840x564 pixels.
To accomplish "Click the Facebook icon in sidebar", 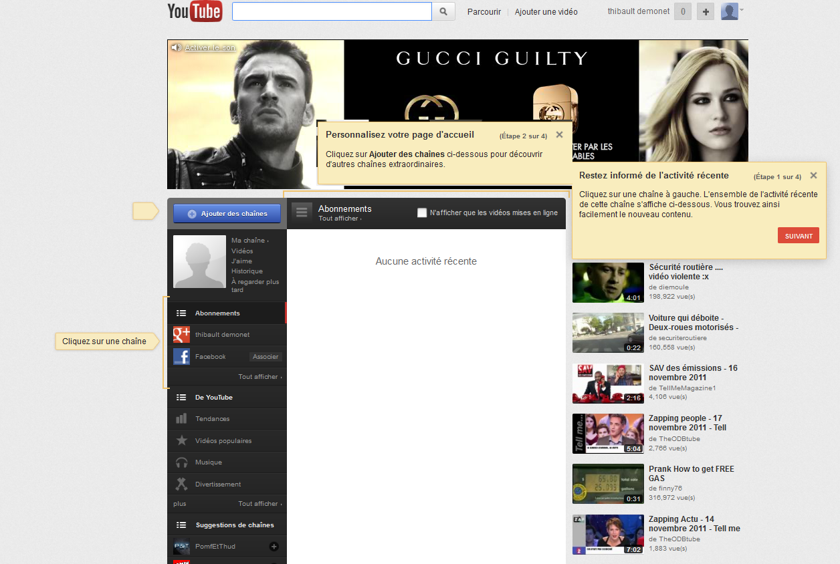I will 181,357.
